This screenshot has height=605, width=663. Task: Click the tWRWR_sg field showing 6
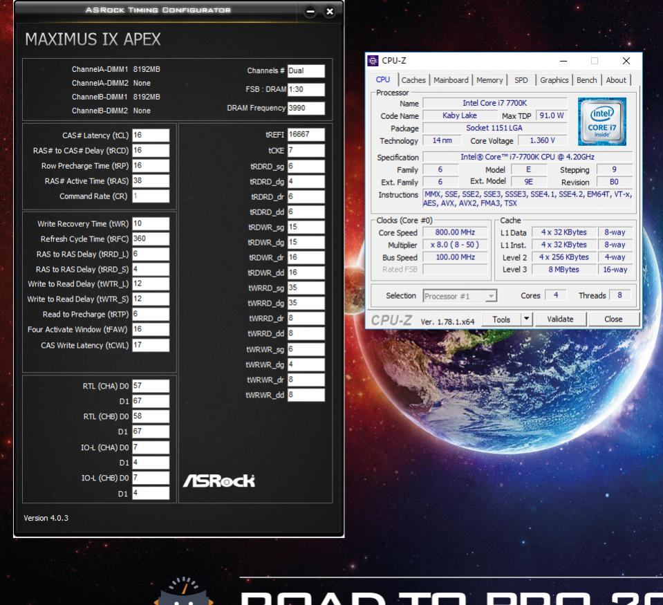[306, 349]
